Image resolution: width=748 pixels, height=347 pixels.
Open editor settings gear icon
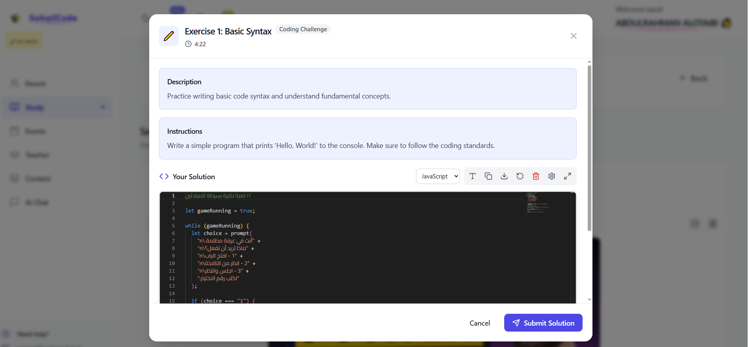tap(551, 176)
